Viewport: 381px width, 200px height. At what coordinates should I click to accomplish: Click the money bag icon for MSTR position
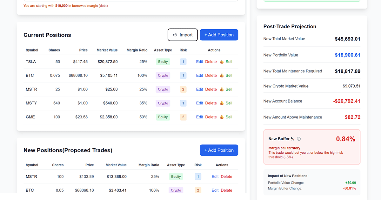pyautogui.click(x=222, y=90)
